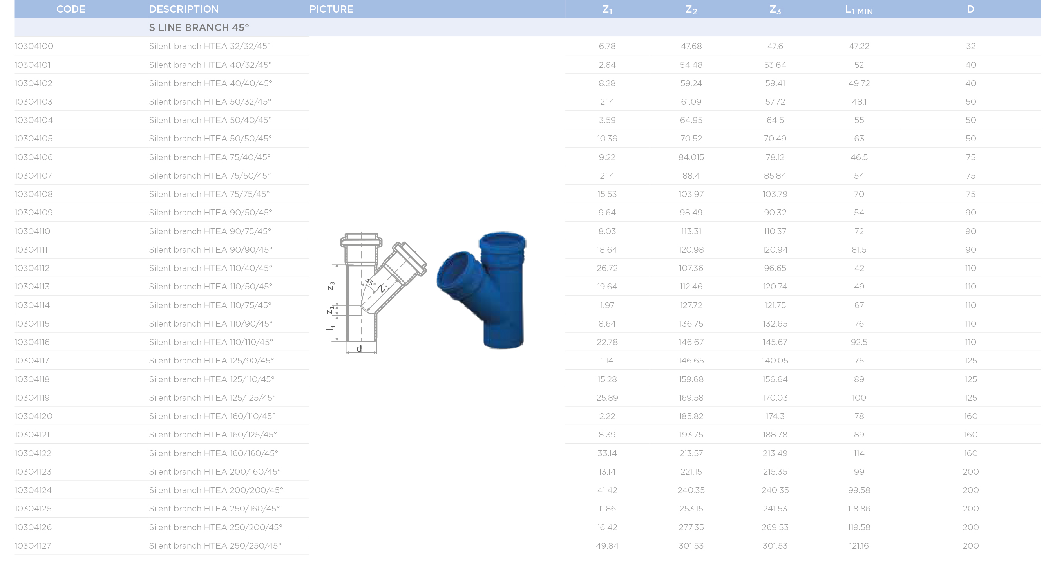Select product code 10304119
Viewport: 1055px width, 567px height.
[33, 397]
